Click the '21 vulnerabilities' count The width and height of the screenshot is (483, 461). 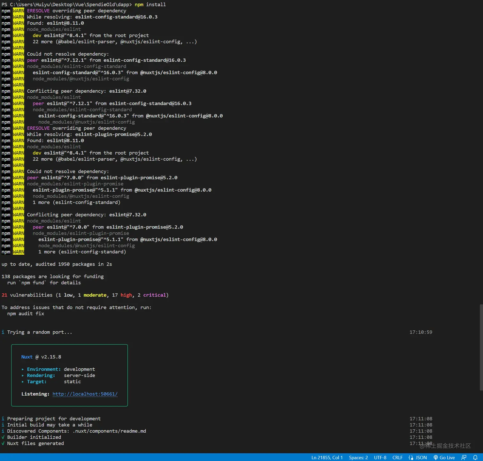tap(27, 295)
